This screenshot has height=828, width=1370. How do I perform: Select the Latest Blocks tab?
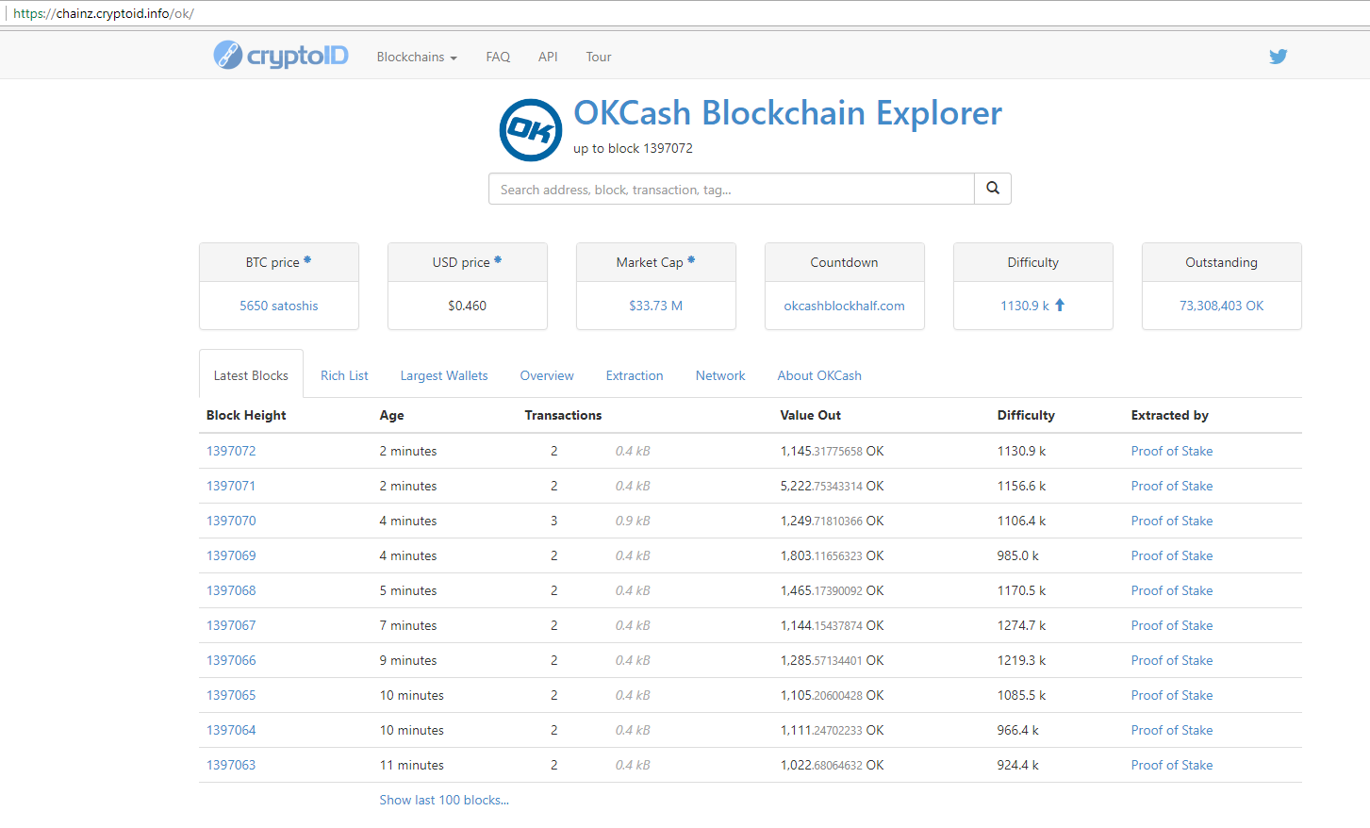pyautogui.click(x=251, y=375)
